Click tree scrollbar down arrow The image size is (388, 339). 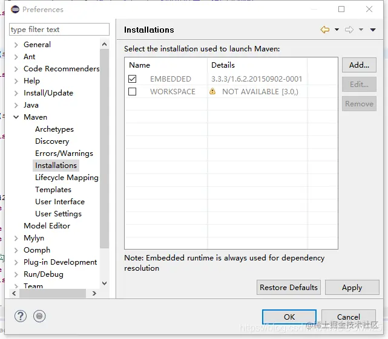(105, 283)
